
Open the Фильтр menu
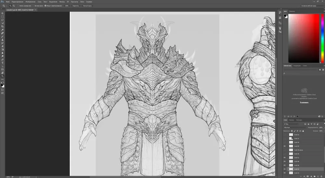(x=62, y=2)
